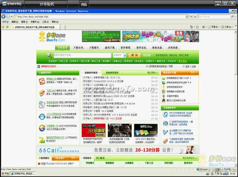Open the 编辑(E) menu
This screenshot has width=238, height=177.
(15, 22)
